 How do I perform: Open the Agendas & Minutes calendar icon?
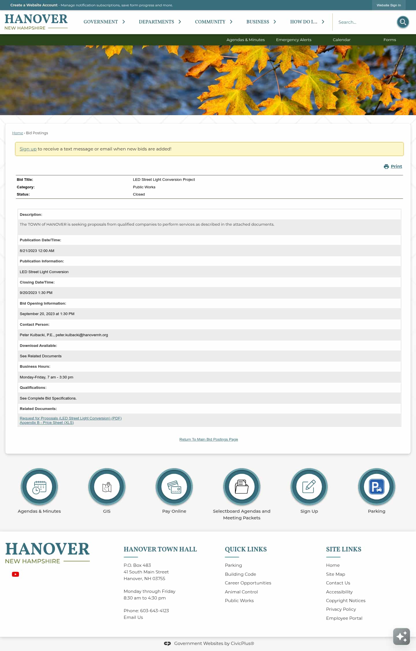[39, 487]
